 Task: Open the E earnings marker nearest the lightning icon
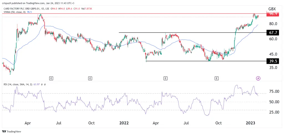click(217, 78)
